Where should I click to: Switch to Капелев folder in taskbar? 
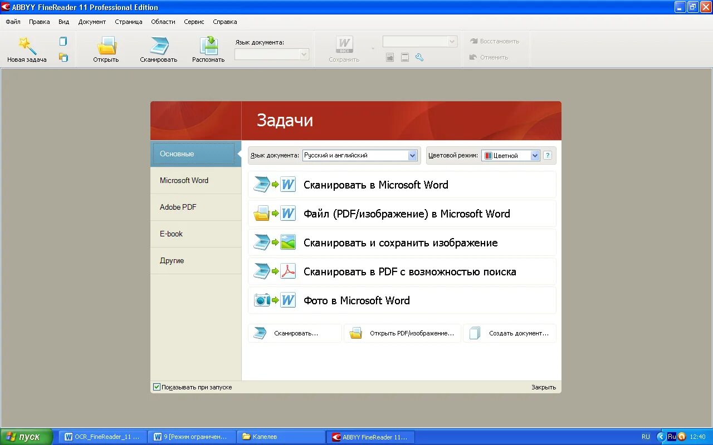tap(281, 437)
